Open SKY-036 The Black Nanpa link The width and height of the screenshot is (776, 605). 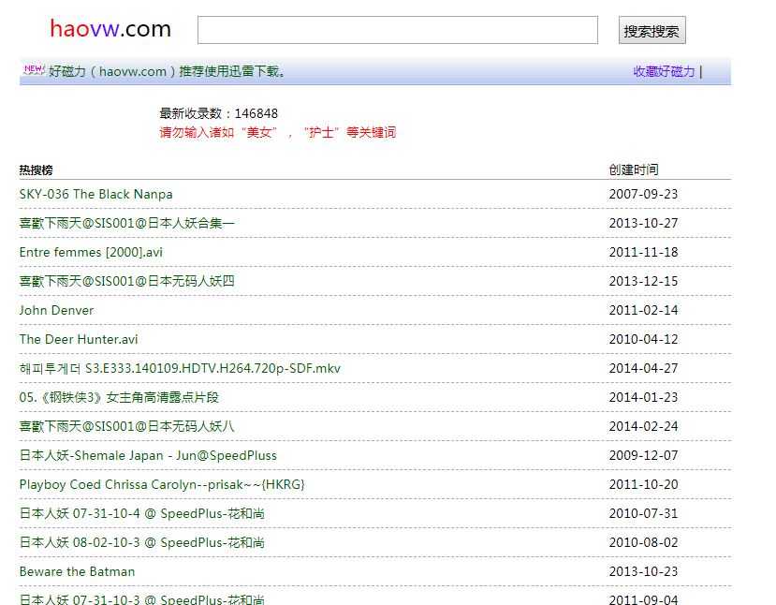click(x=96, y=194)
